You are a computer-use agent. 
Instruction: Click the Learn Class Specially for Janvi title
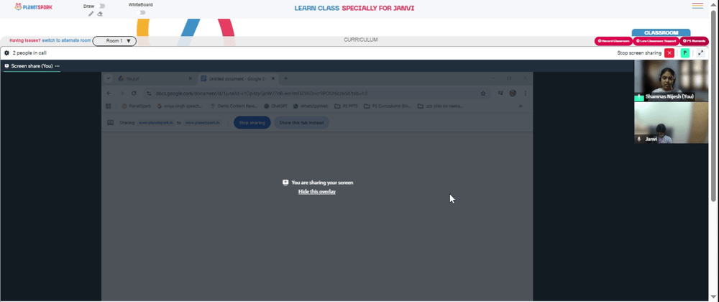(354, 8)
